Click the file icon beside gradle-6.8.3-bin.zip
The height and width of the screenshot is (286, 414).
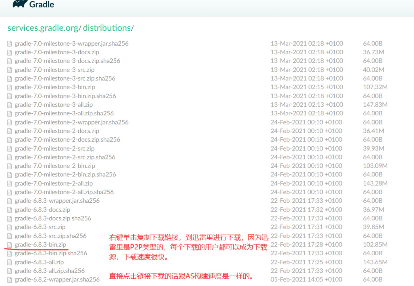pos(9,245)
